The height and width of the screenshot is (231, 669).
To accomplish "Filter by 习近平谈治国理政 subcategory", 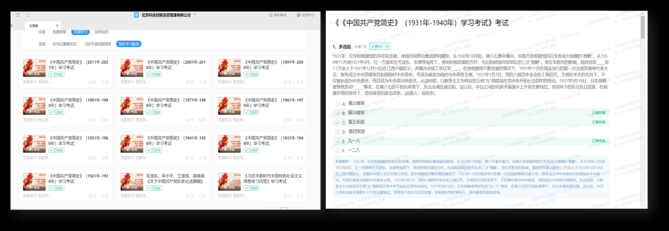I will click(x=97, y=44).
